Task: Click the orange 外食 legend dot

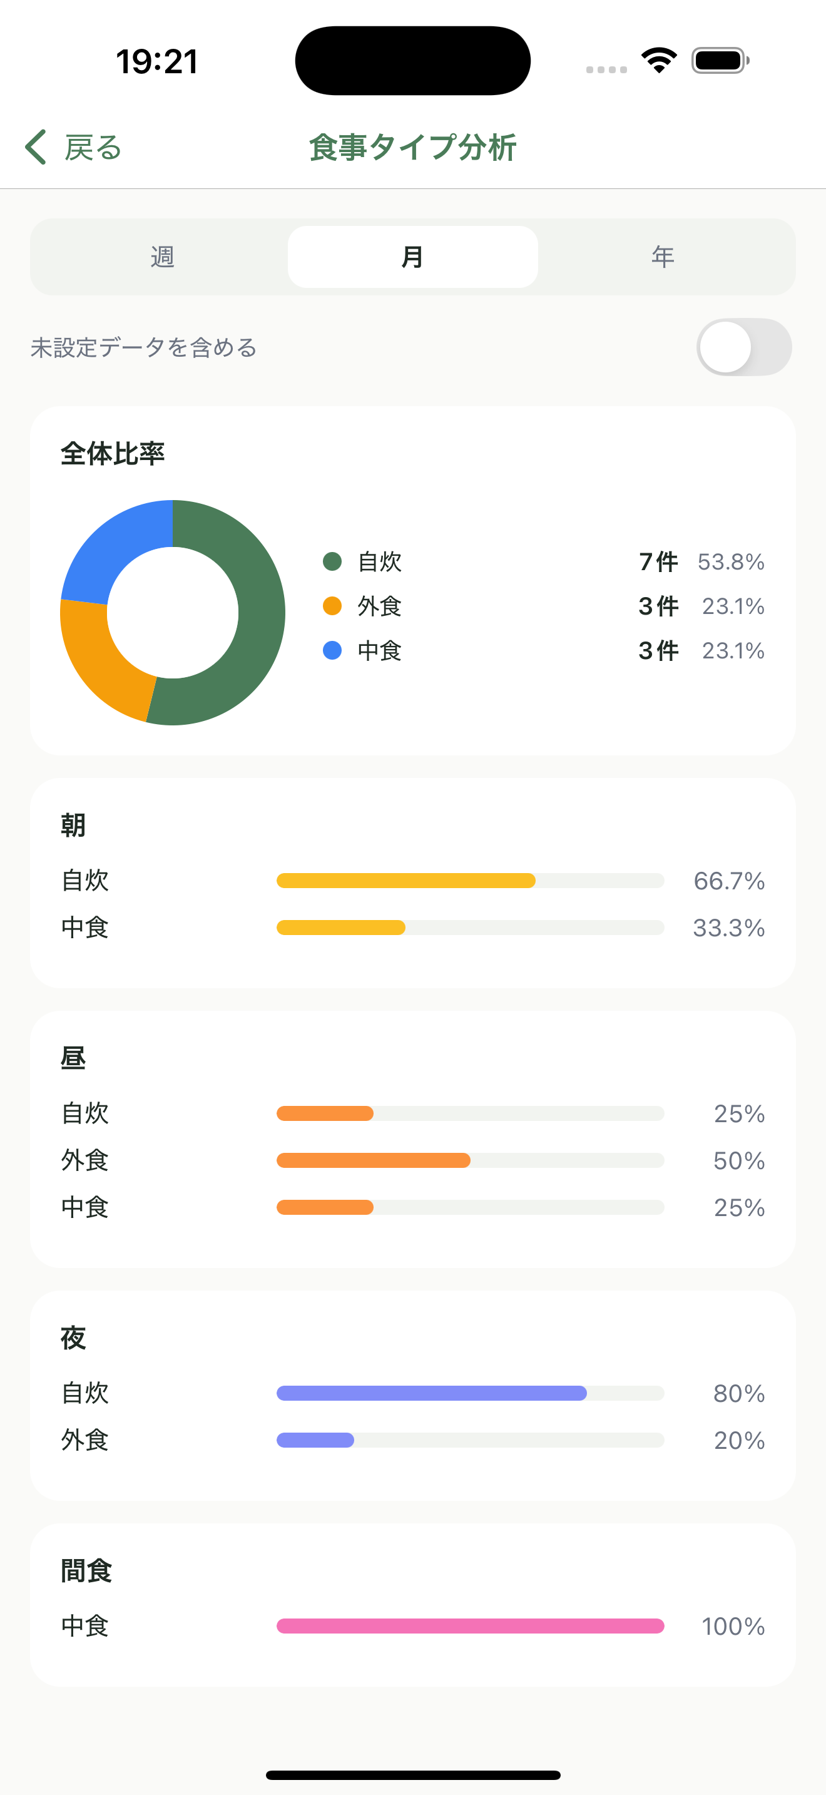Action: tap(332, 606)
